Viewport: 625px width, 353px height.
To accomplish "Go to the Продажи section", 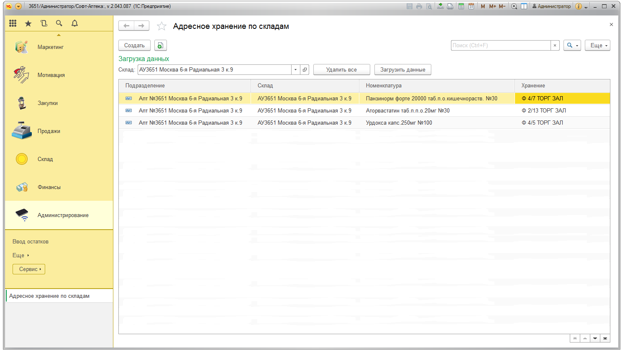I will (x=49, y=131).
